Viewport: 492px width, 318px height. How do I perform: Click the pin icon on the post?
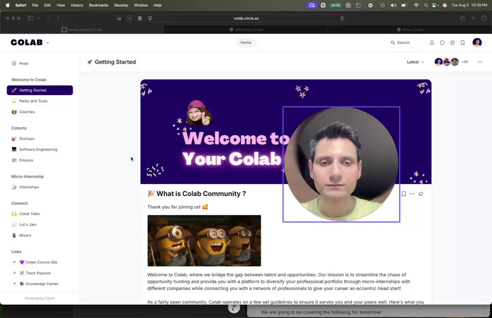420,194
